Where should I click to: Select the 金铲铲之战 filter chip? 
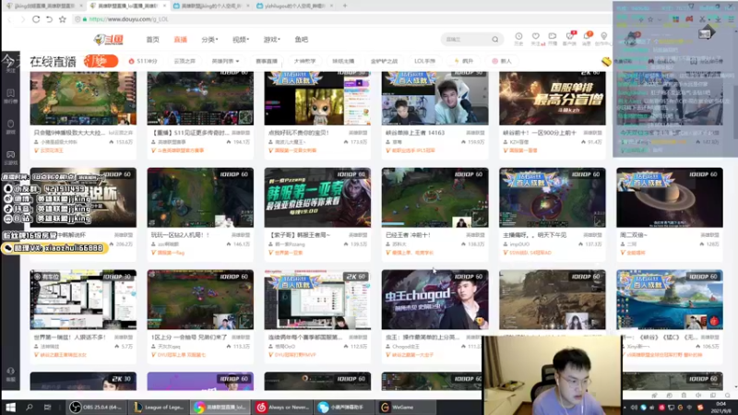tap(384, 61)
